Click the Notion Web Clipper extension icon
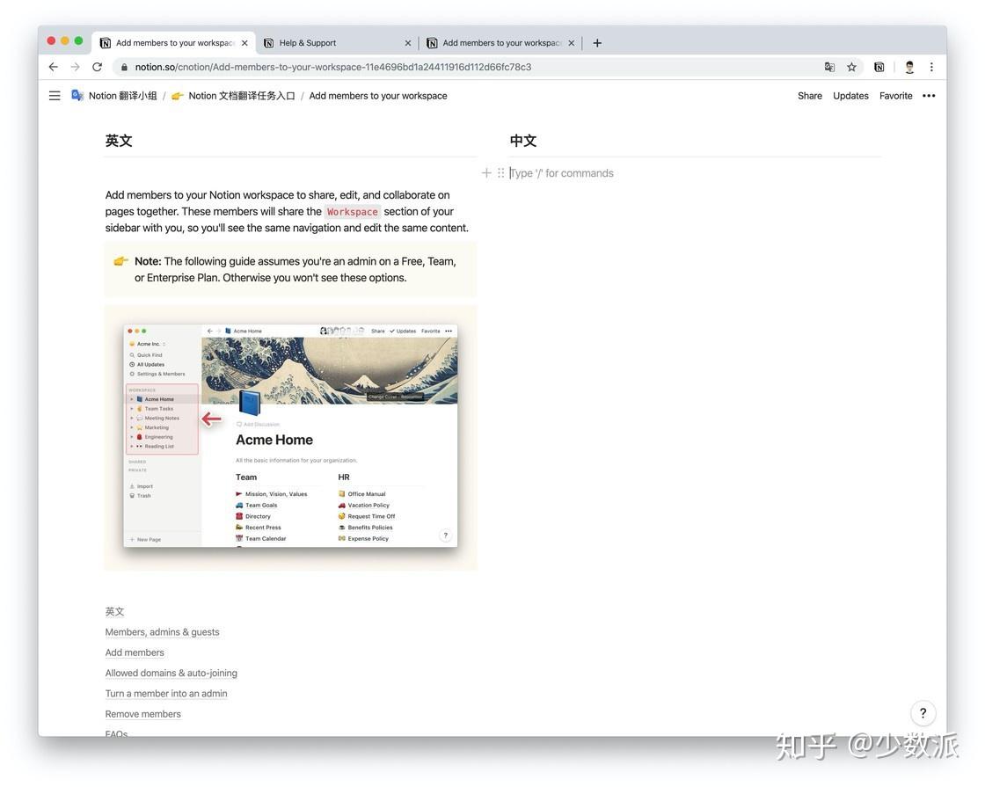Image resolution: width=985 pixels, height=787 pixels. coord(879,66)
